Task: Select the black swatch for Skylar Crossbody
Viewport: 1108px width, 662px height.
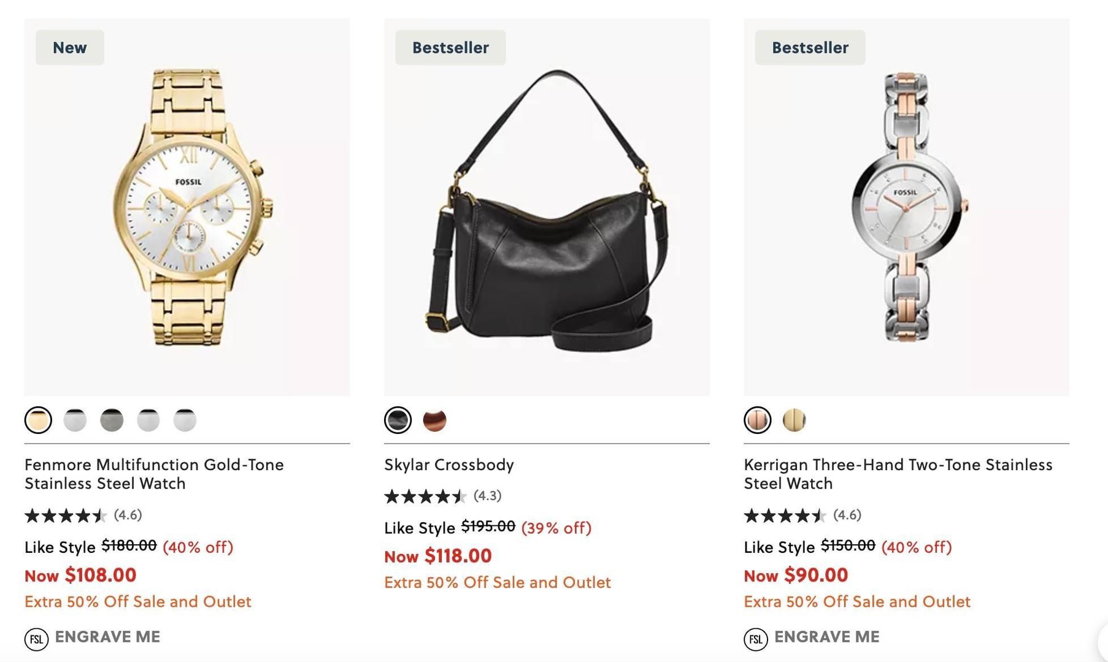Action: click(x=398, y=420)
